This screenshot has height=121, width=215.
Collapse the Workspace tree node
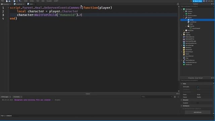pos(181,9)
